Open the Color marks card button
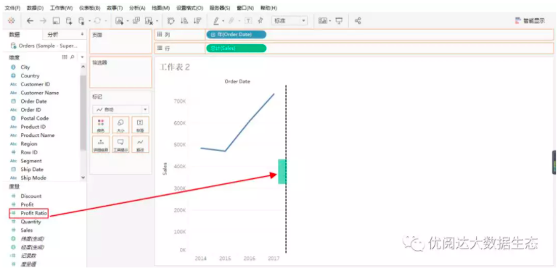Image resolution: width=558 pixels, height=271 pixels. (x=101, y=125)
